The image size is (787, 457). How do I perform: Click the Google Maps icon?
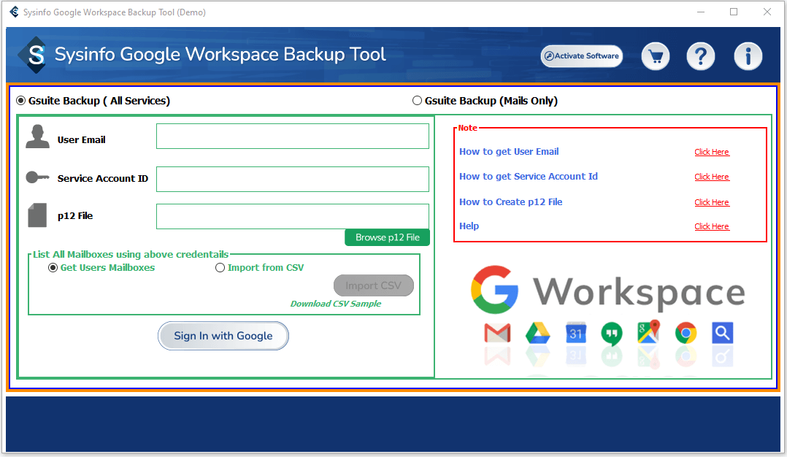pos(648,332)
